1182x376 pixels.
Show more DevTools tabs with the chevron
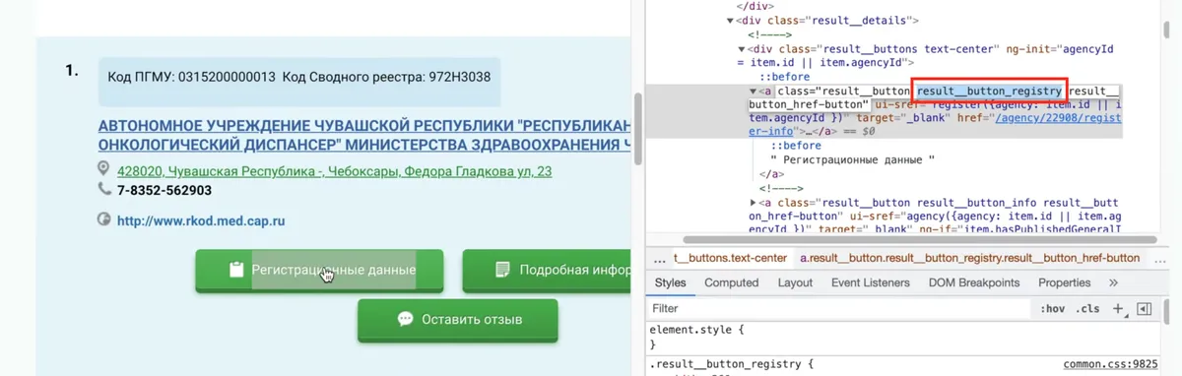click(x=1113, y=282)
